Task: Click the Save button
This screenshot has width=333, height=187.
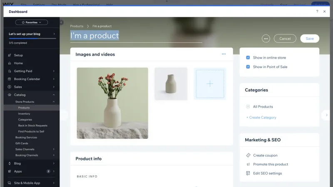Action: pos(310,39)
